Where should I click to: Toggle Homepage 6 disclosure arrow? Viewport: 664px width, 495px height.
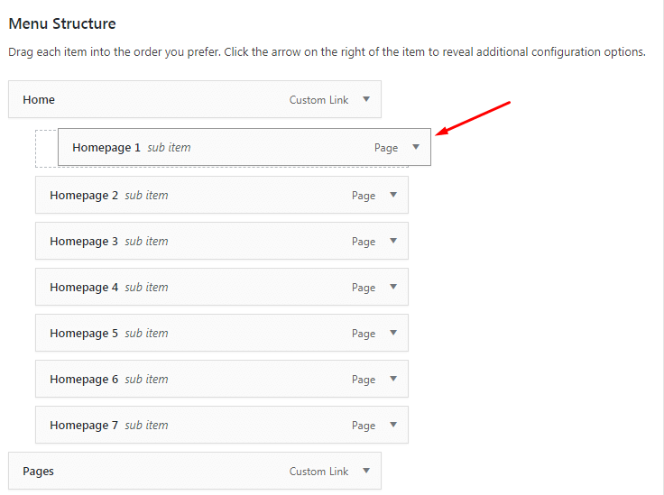[393, 379]
